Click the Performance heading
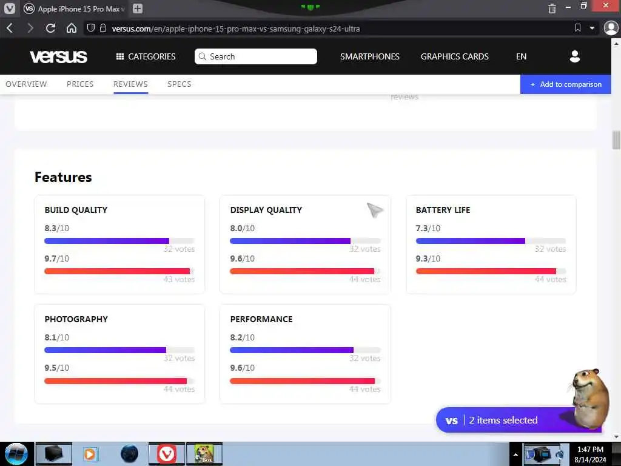The image size is (621, 466). pos(261,319)
